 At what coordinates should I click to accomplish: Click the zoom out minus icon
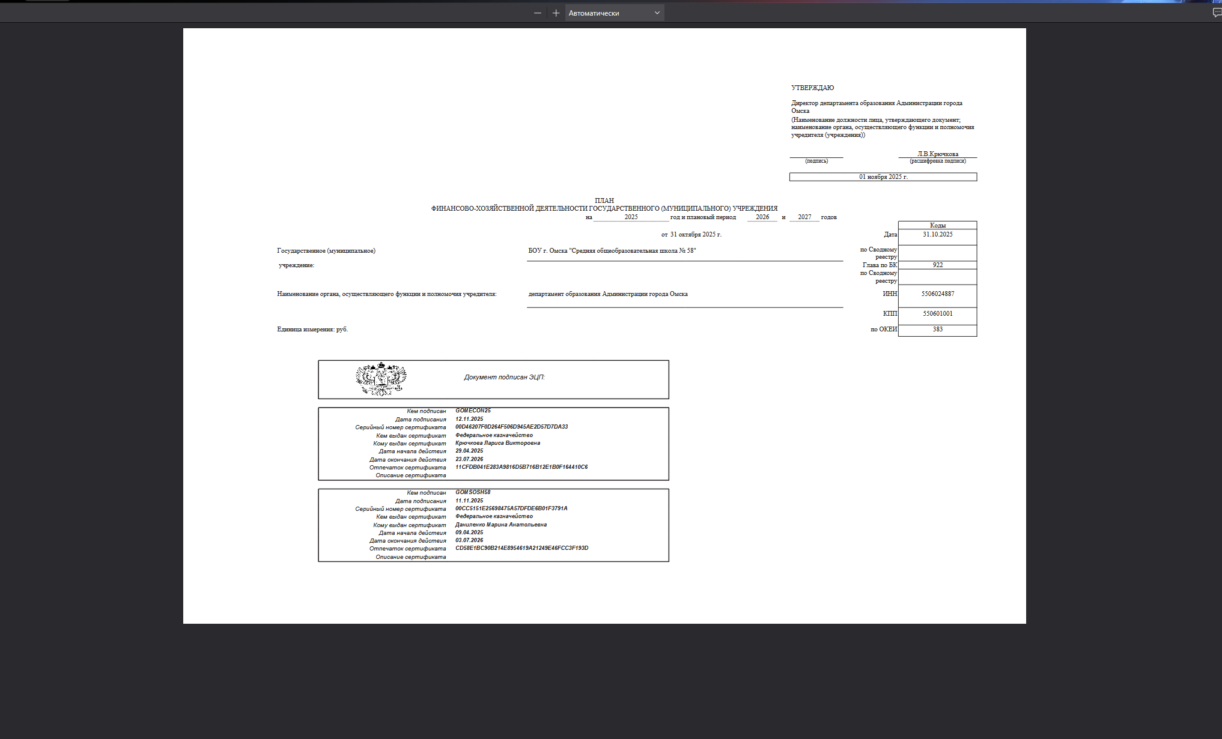[538, 13]
